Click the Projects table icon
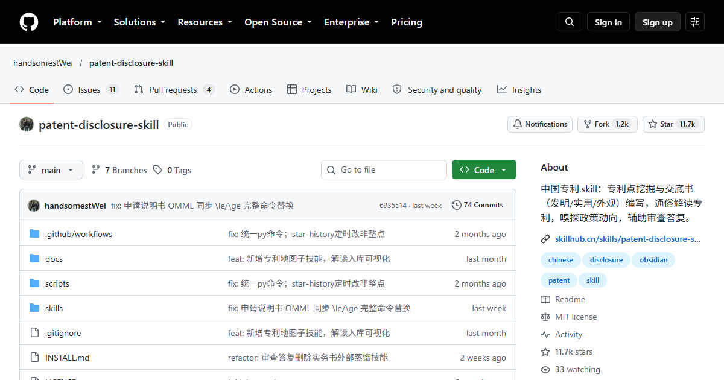This screenshot has width=724, height=380. click(292, 89)
